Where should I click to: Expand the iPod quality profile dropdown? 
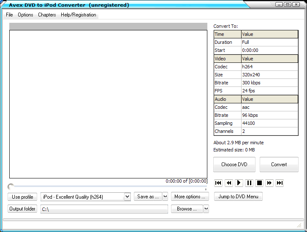[127, 197]
